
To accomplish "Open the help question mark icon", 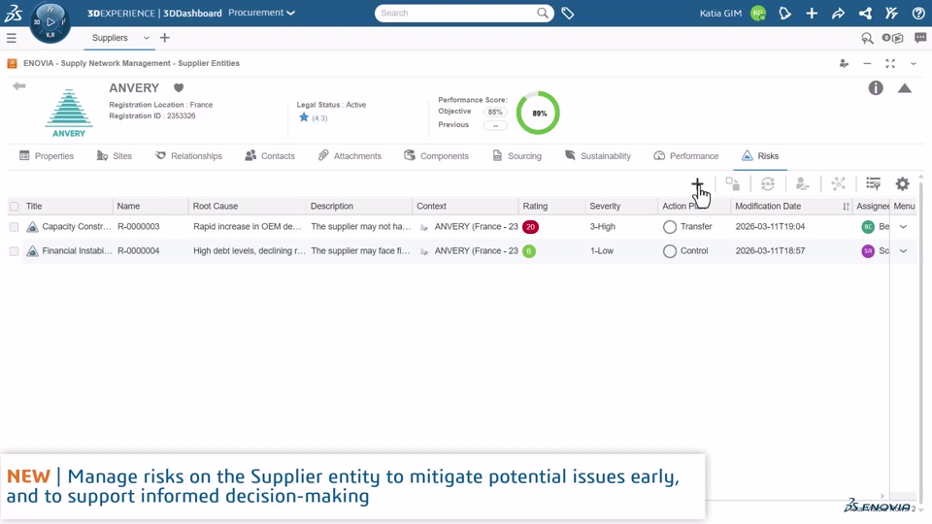I will point(918,13).
